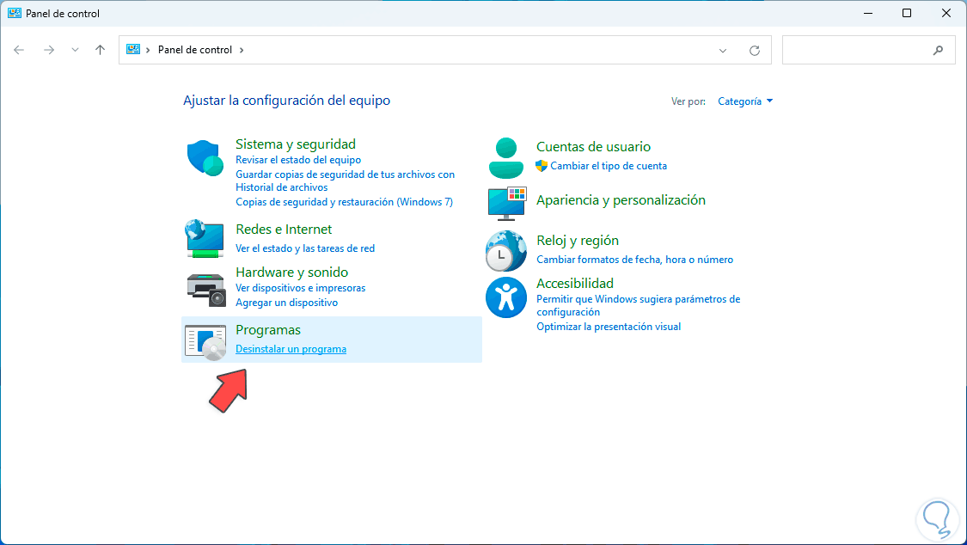The image size is (967, 545).
Task: Click the address bar field
Action: (x=444, y=51)
